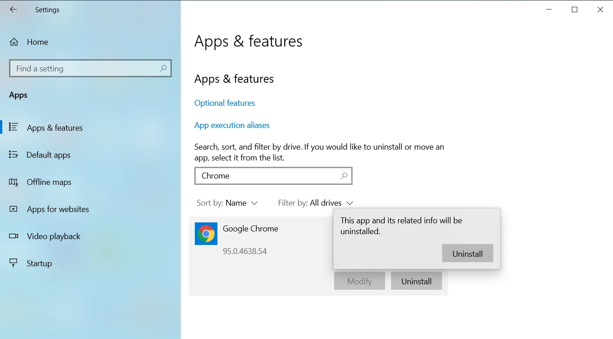Select the Default apps sidebar icon
This screenshot has height=339, width=613.
13,155
